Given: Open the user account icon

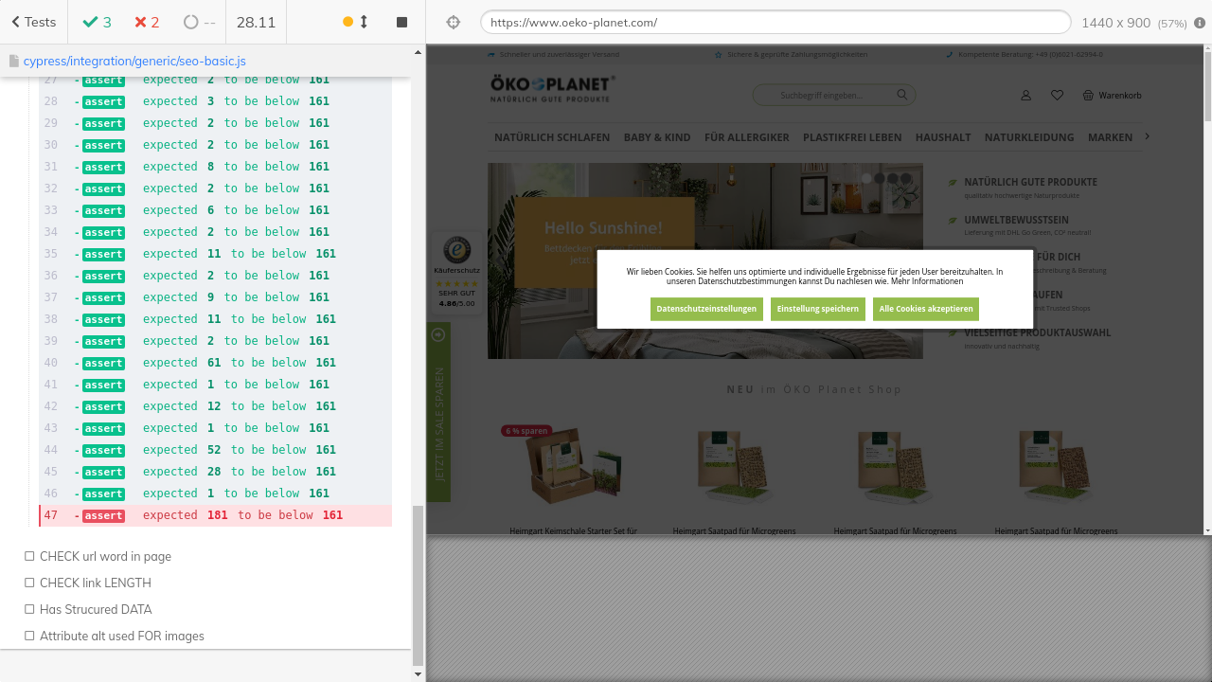Looking at the screenshot, I should click(x=1025, y=95).
